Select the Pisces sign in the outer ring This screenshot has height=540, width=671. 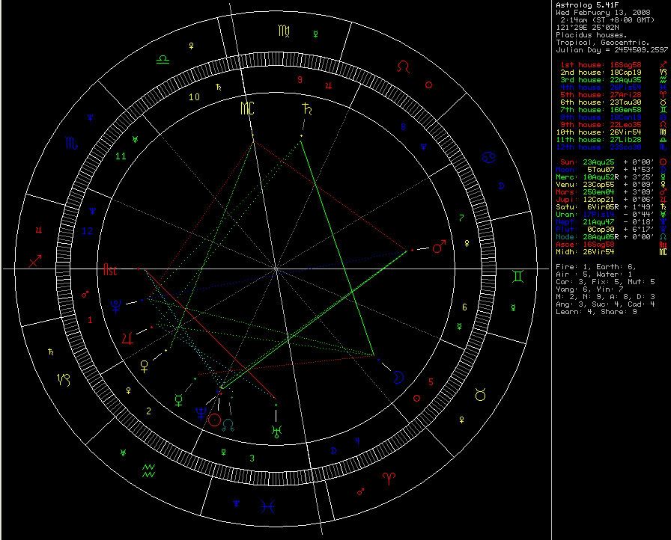(x=266, y=507)
